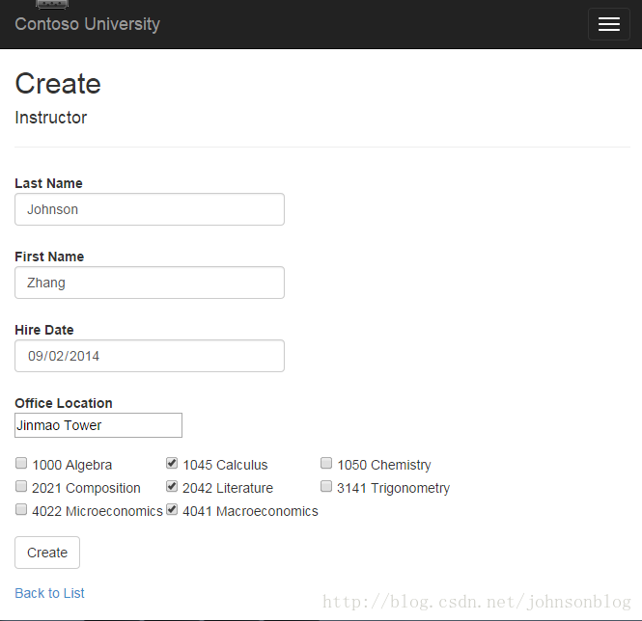Click the 1045 Calculus label text

(x=225, y=465)
